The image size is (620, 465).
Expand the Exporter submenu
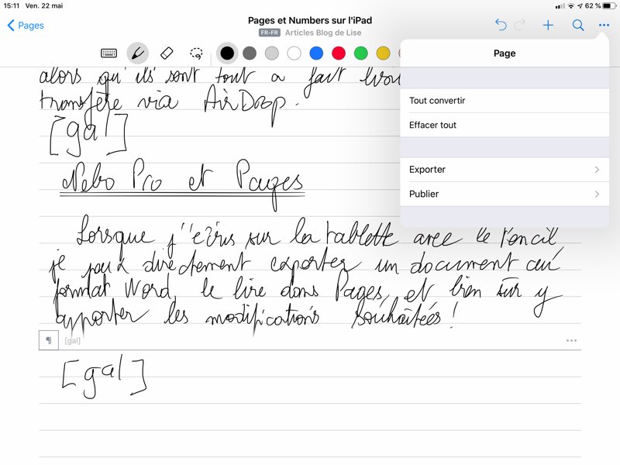504,170
